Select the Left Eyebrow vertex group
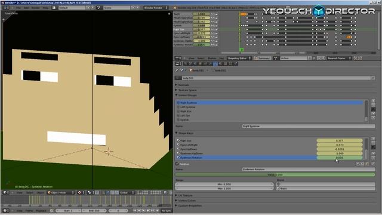Image resolution: width=382 pixels, height=215 pixels. click(x=270, y=107)
